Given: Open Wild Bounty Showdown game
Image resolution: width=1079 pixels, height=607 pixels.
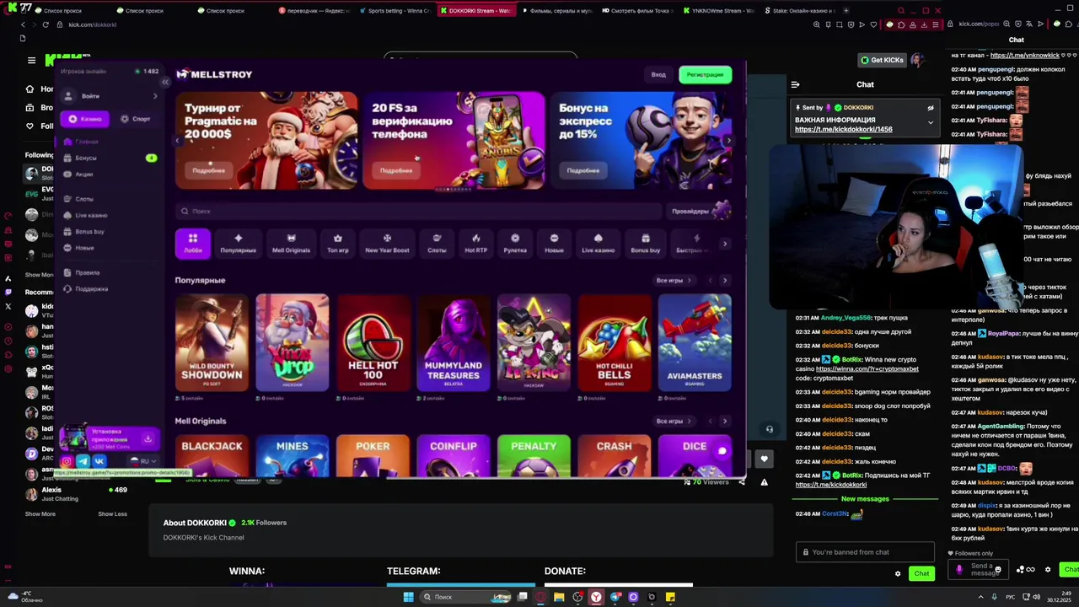Looking at the screenshot, I should pyautogui.click(x=212, y=342).
